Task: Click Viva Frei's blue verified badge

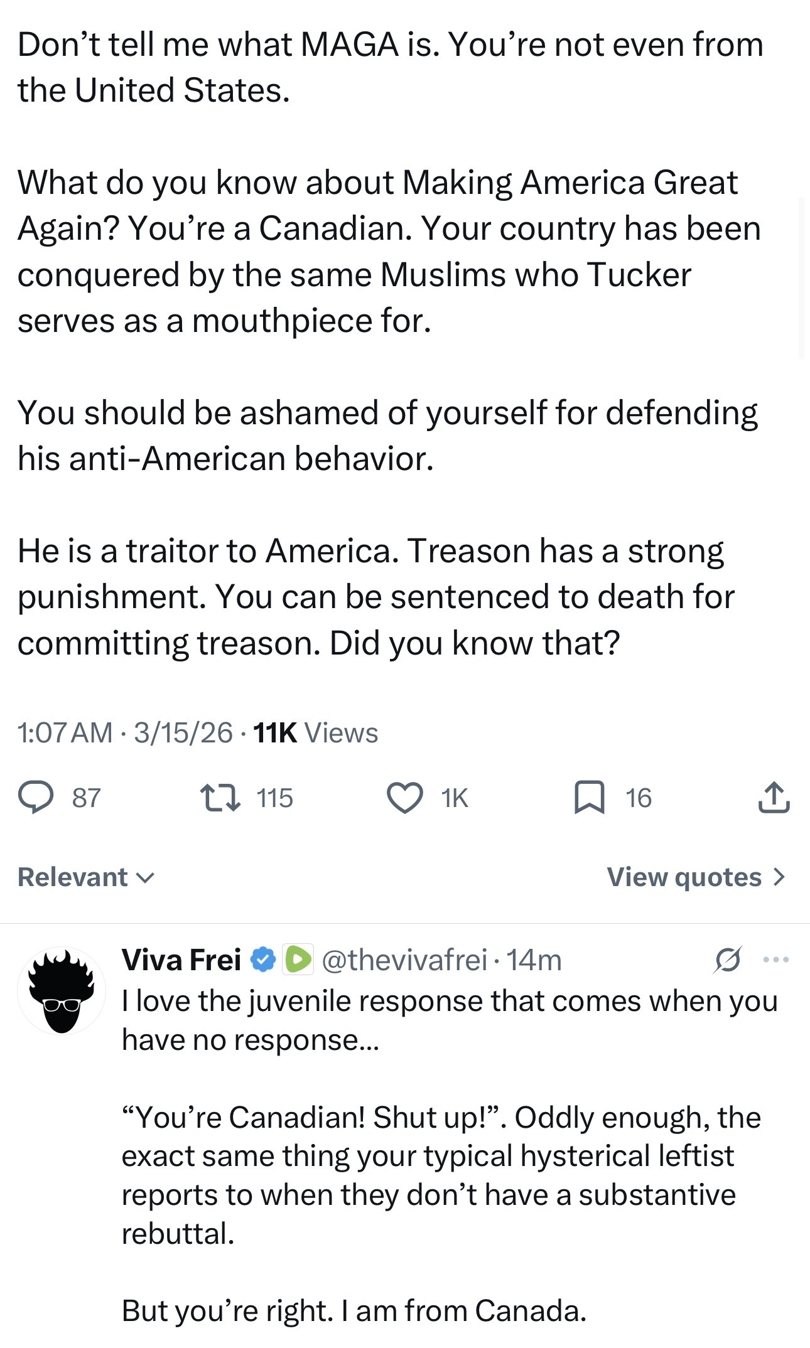Action: coord(263,960)
